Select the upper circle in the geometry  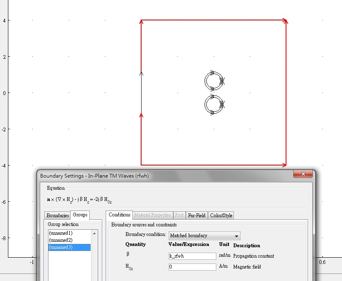click(205, 81)
